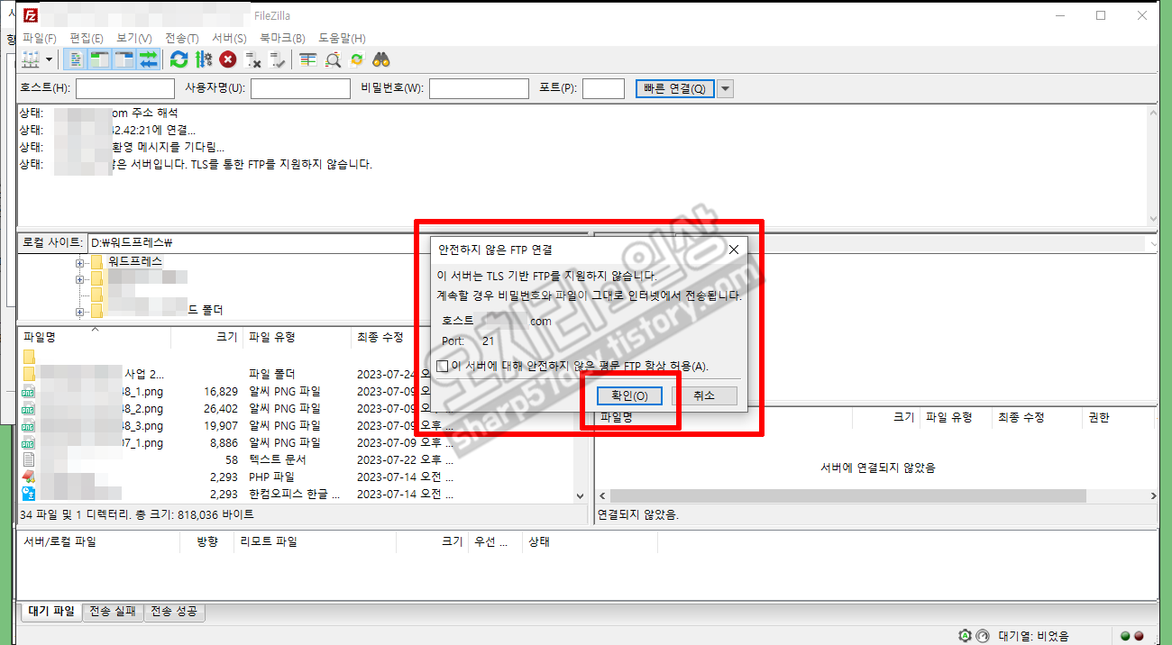Click the 리모트 파일 queue column header

tap(314, 541)
